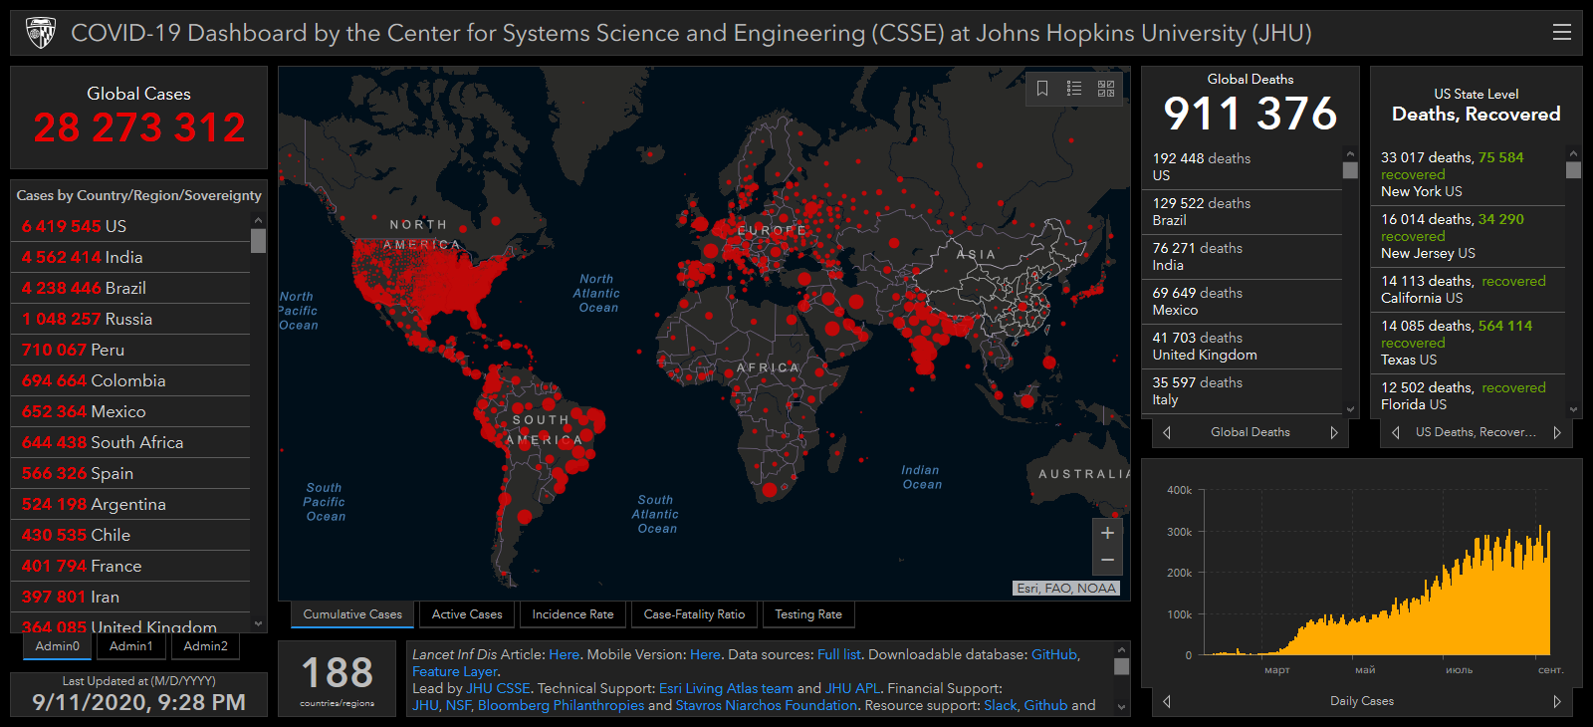
Task: Open the basemap gallery grid icon
Action: (1106, 89)
